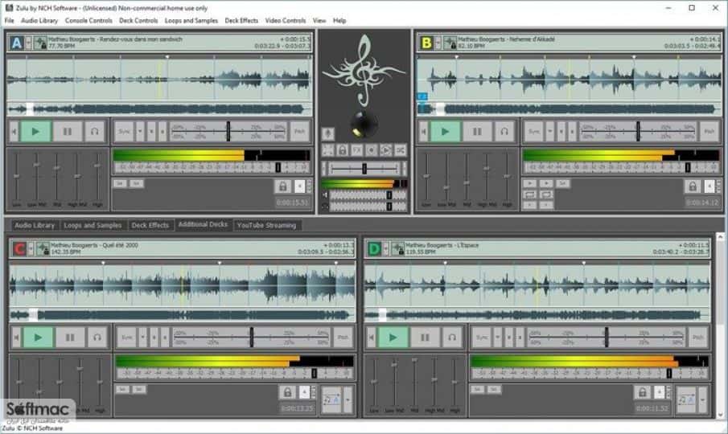This screenshot has width=728, height=434.
Task: Pause Deck C playback
Action: [70, 338]
